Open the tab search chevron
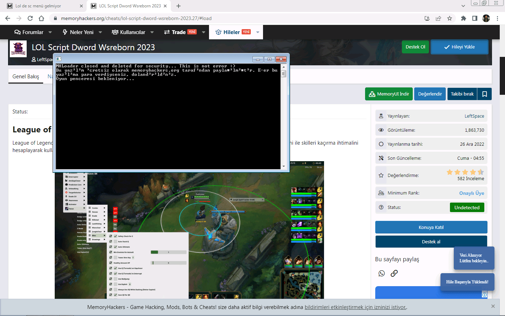The image size is (505, 316). [x=463, y=6]
